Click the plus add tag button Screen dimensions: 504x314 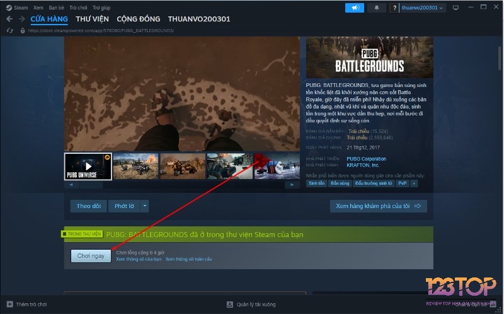pos(414,183)
